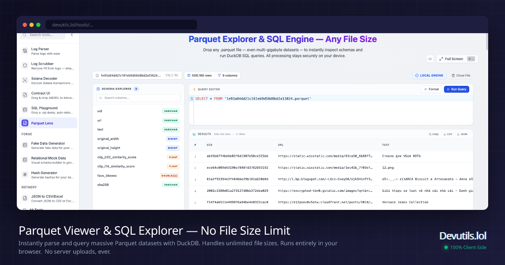The image size is (505, 265).
Task: Click the Search columns input field
Action: 138,98
